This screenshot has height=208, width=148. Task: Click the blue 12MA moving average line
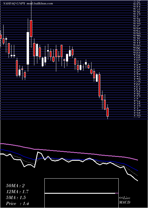[69, 159]
